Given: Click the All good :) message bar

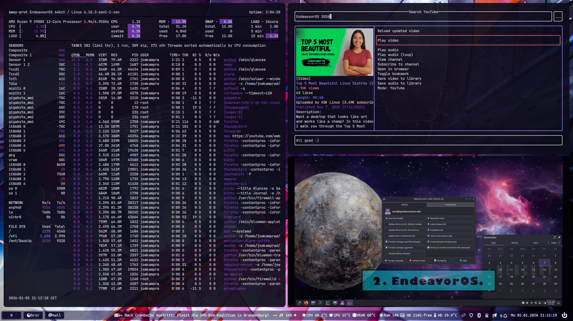Looking at the screenshot, I should pos(428,141).
